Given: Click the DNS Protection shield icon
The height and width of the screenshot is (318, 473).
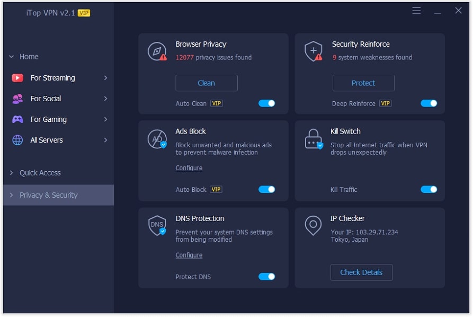Looking at the screenshot, I should tap(157, 225).
